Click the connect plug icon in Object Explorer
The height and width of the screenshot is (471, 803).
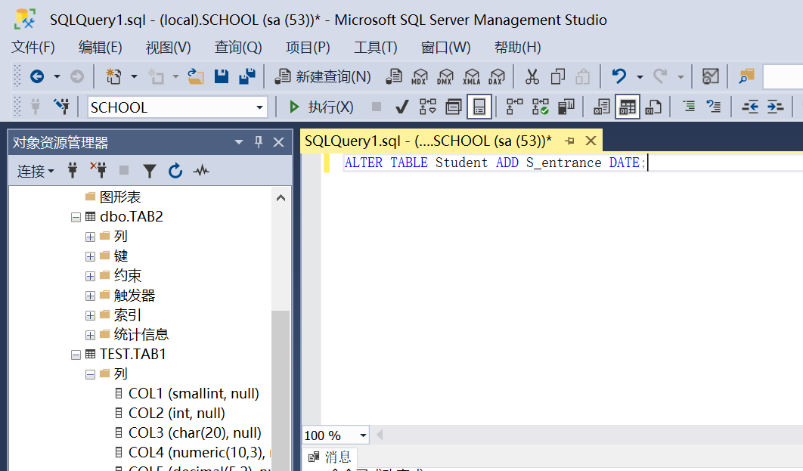coord(73,170)
